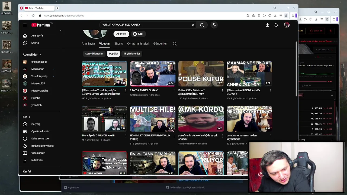347x195 pixels.
Task: Open options for Maxmarine 5 DK'DA ANNEX video
Action: coord(271,91)
